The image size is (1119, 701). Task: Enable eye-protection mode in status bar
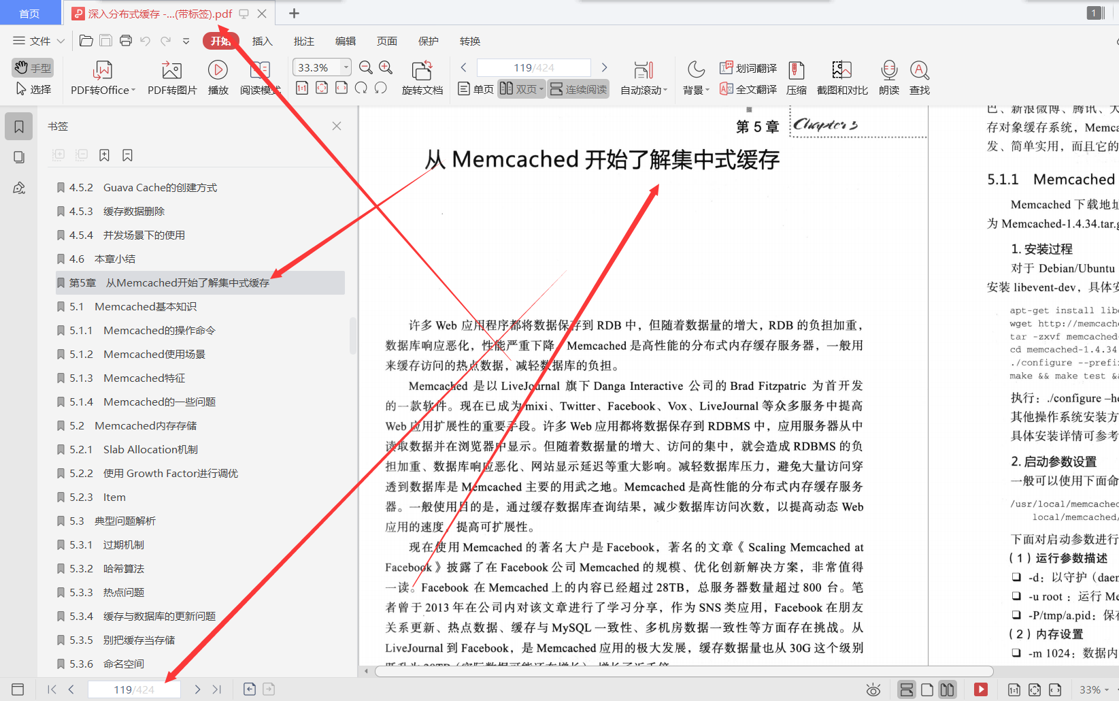[873, 689]
